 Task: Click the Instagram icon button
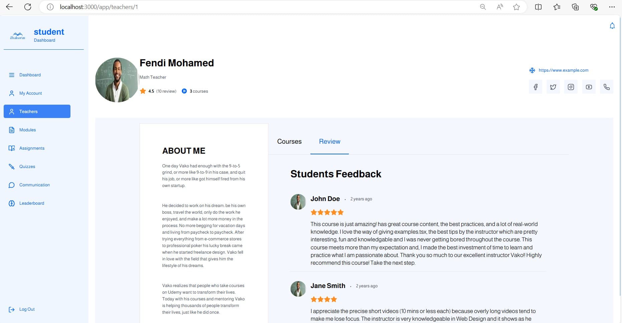pos(571,87)
